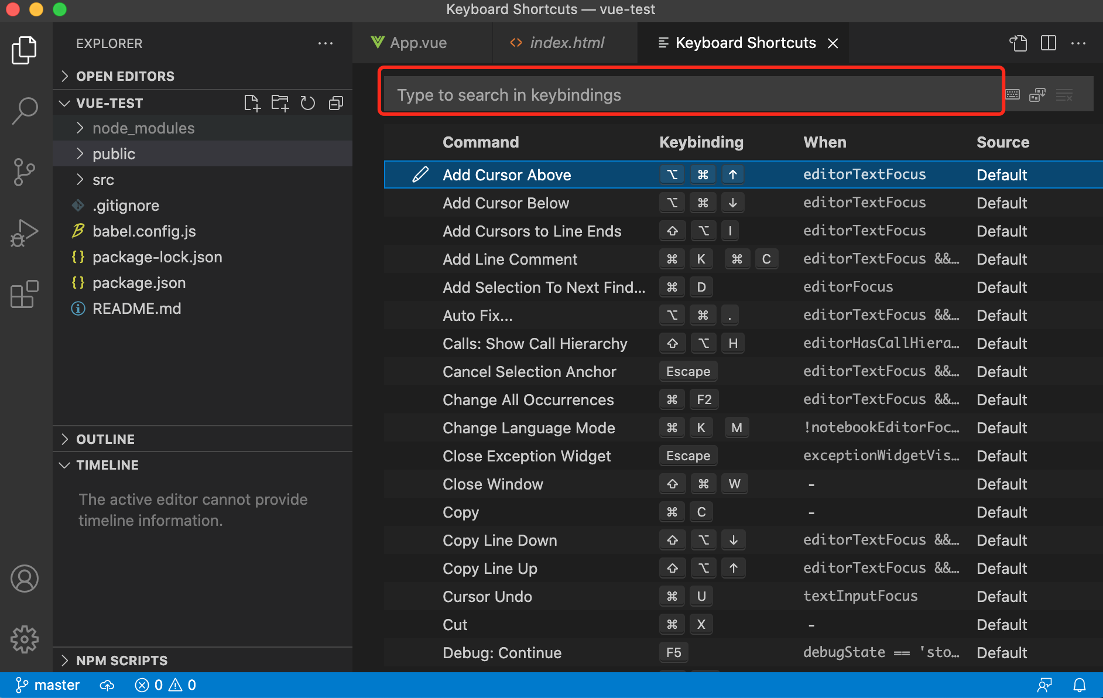Open the errors and warnings indicator
1103x698 pixels.
166,685
